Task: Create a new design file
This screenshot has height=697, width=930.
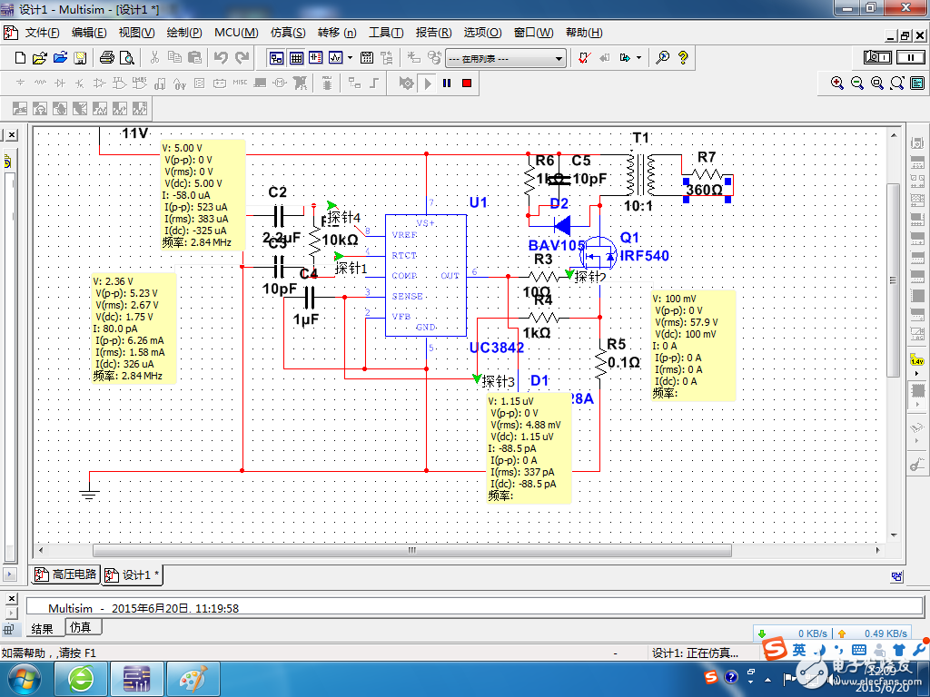Action: coord(20,58)
